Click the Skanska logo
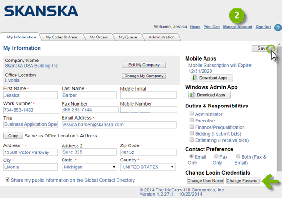This screenshot has height=198, width=282. 41,11
